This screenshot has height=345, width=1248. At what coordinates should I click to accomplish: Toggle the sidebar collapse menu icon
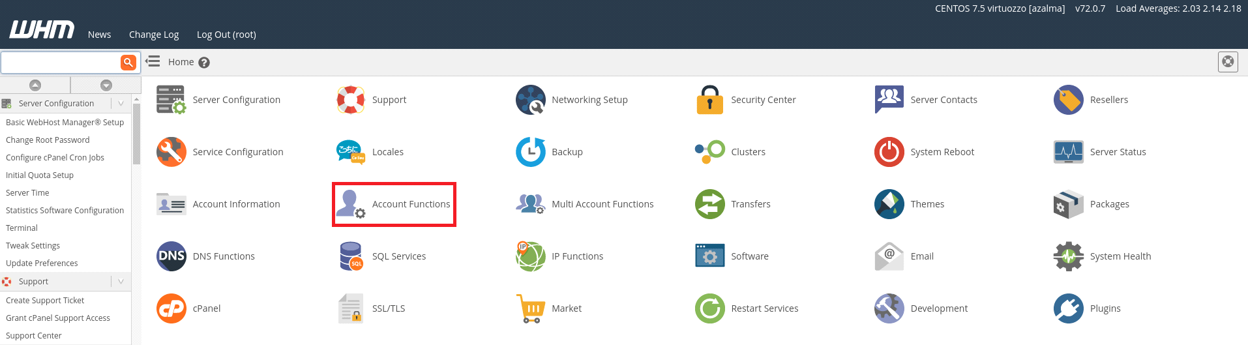tap(153, 61)
